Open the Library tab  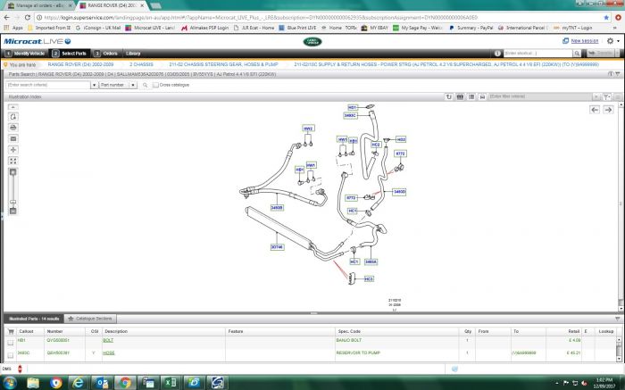point(133,54)
